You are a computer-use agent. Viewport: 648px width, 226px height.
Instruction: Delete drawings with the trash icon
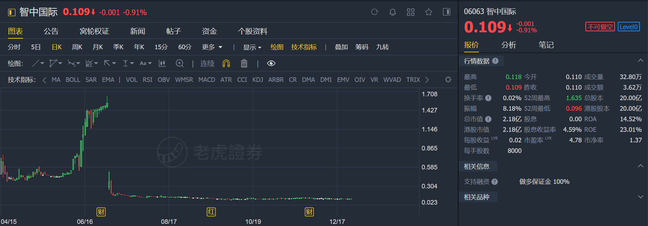click(244, 63)
